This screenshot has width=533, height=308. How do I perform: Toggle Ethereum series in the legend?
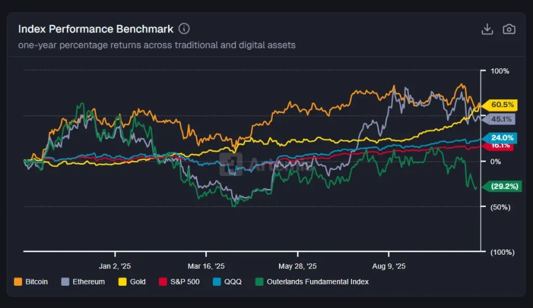pyautogui.click(x=87, y=281)
